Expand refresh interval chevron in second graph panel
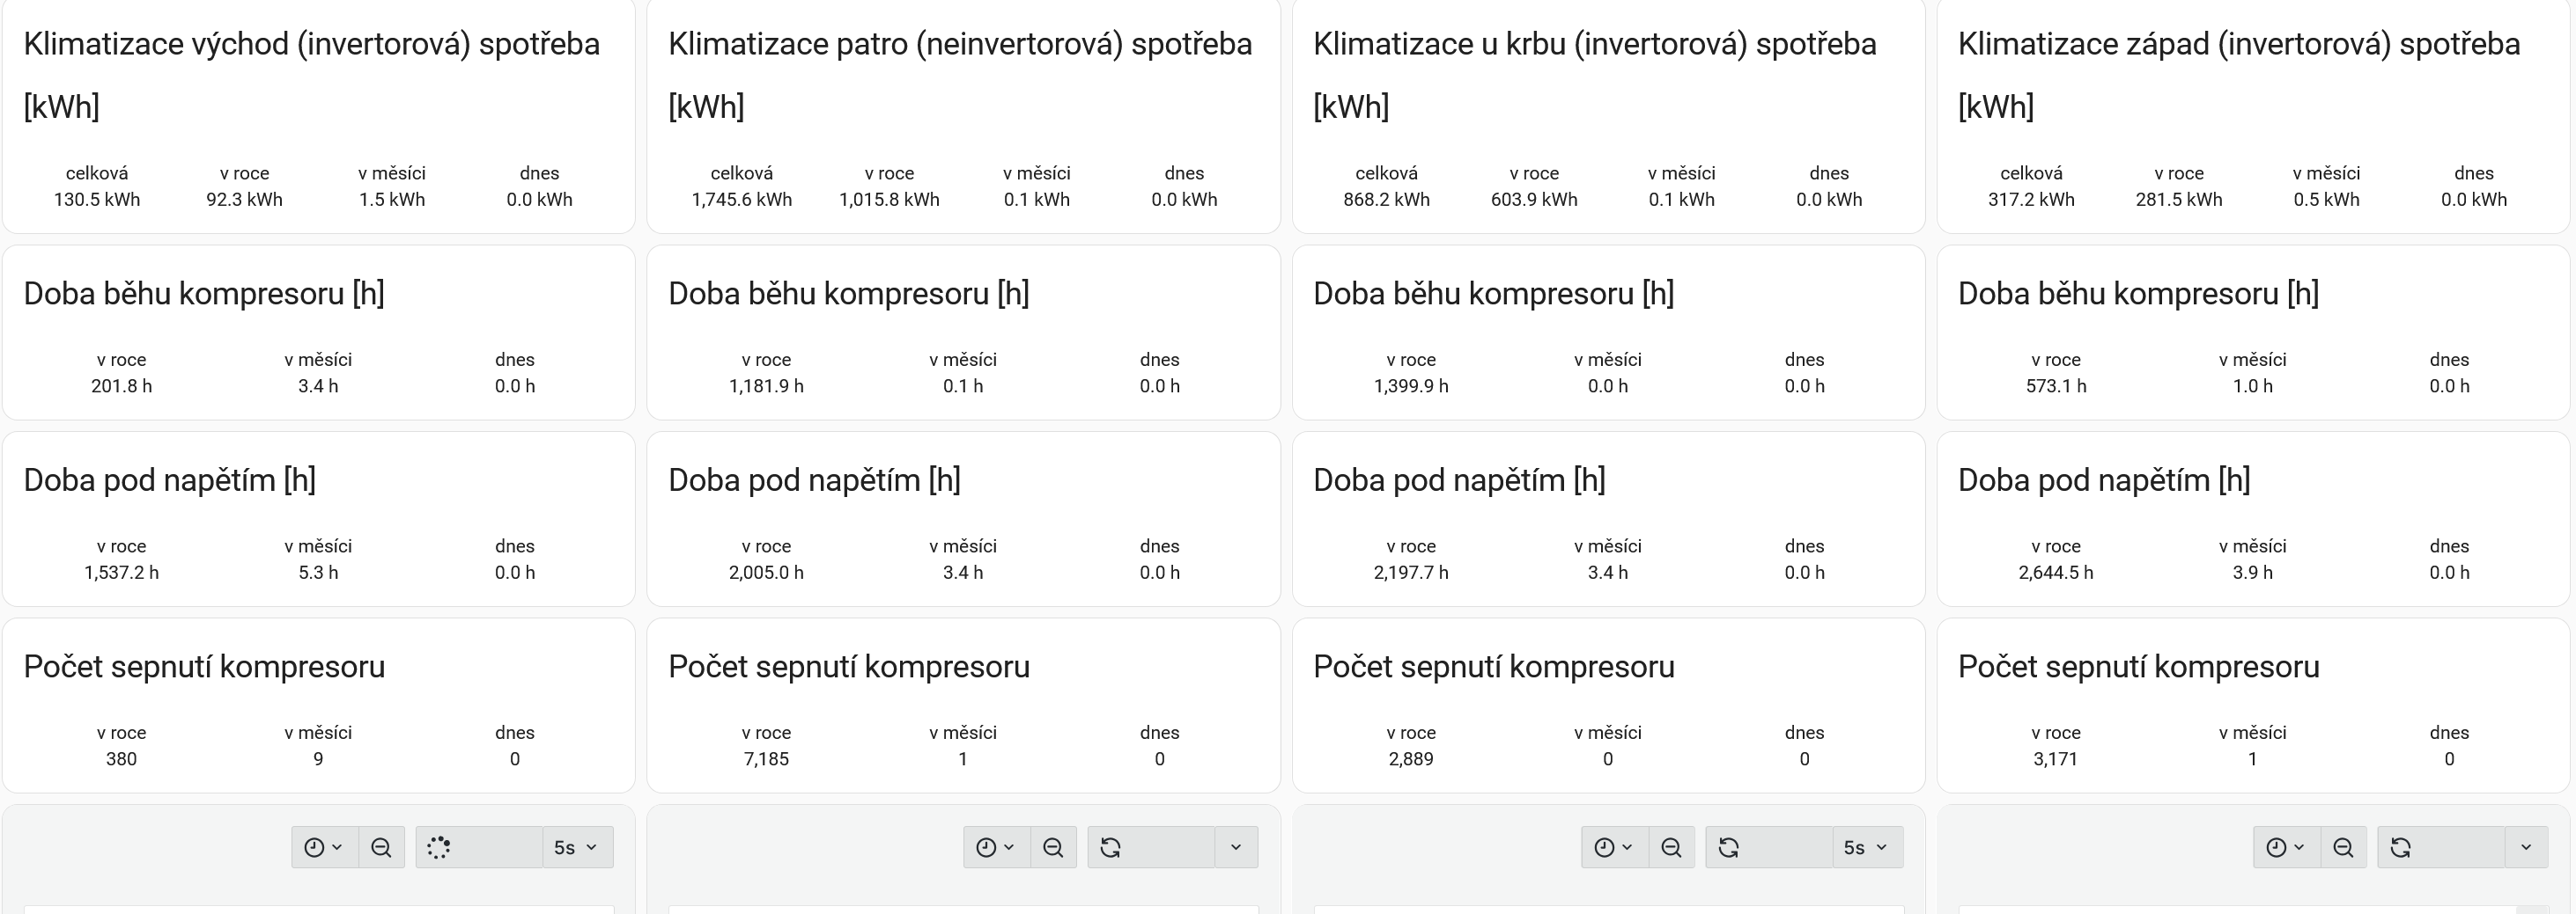 1236,847
